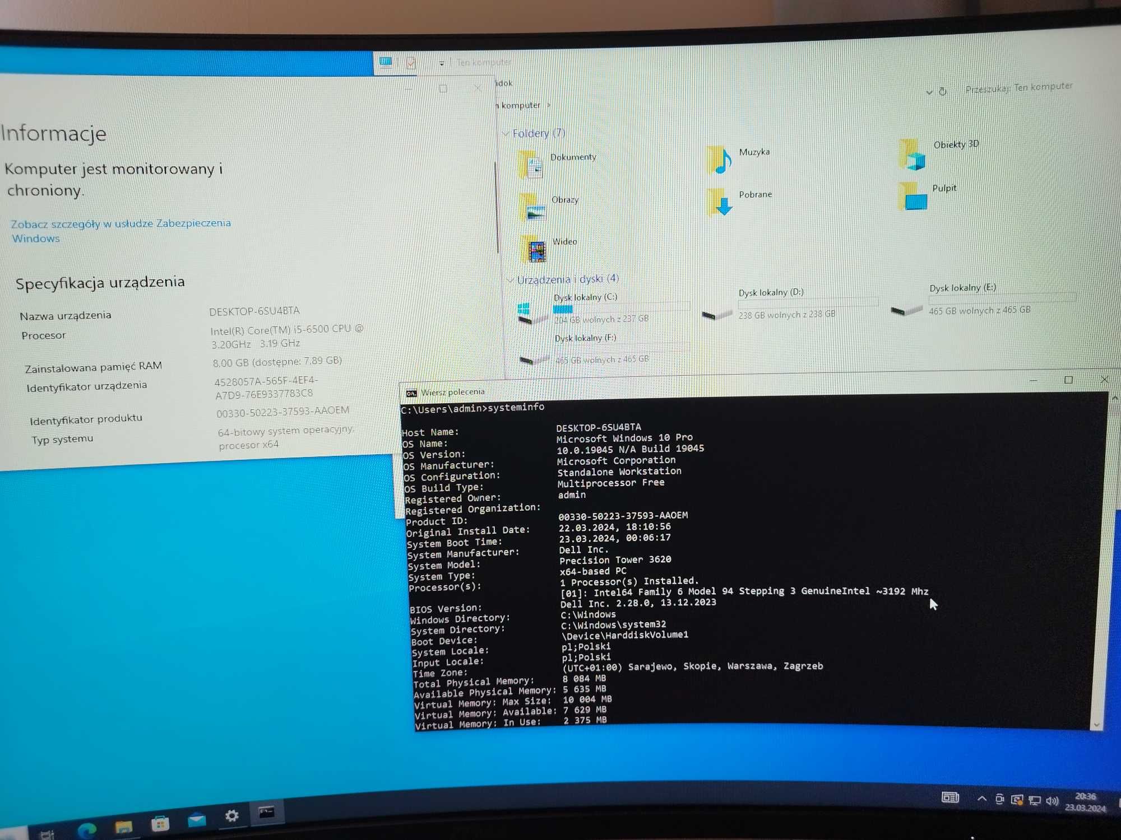Click 'Microsoft Windows 10 Pro' in Command Prompt
This screenshot has width=1121, height=840.
[624, 438]
